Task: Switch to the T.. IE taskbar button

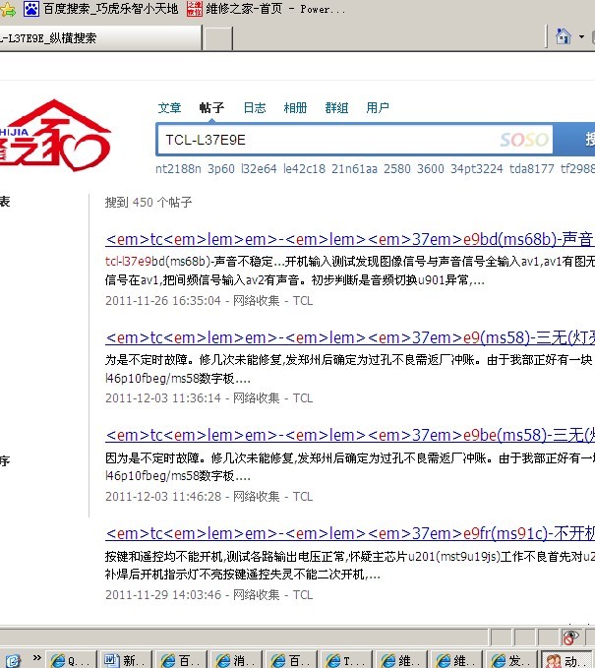Action: [x=347, y=660]
